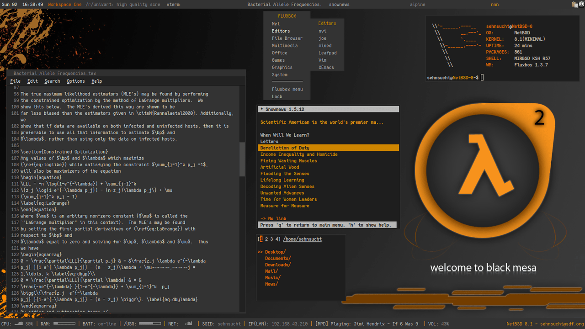
Task: Click the Snownews 1.5.12 title line
Action: (x=329, y=109)
